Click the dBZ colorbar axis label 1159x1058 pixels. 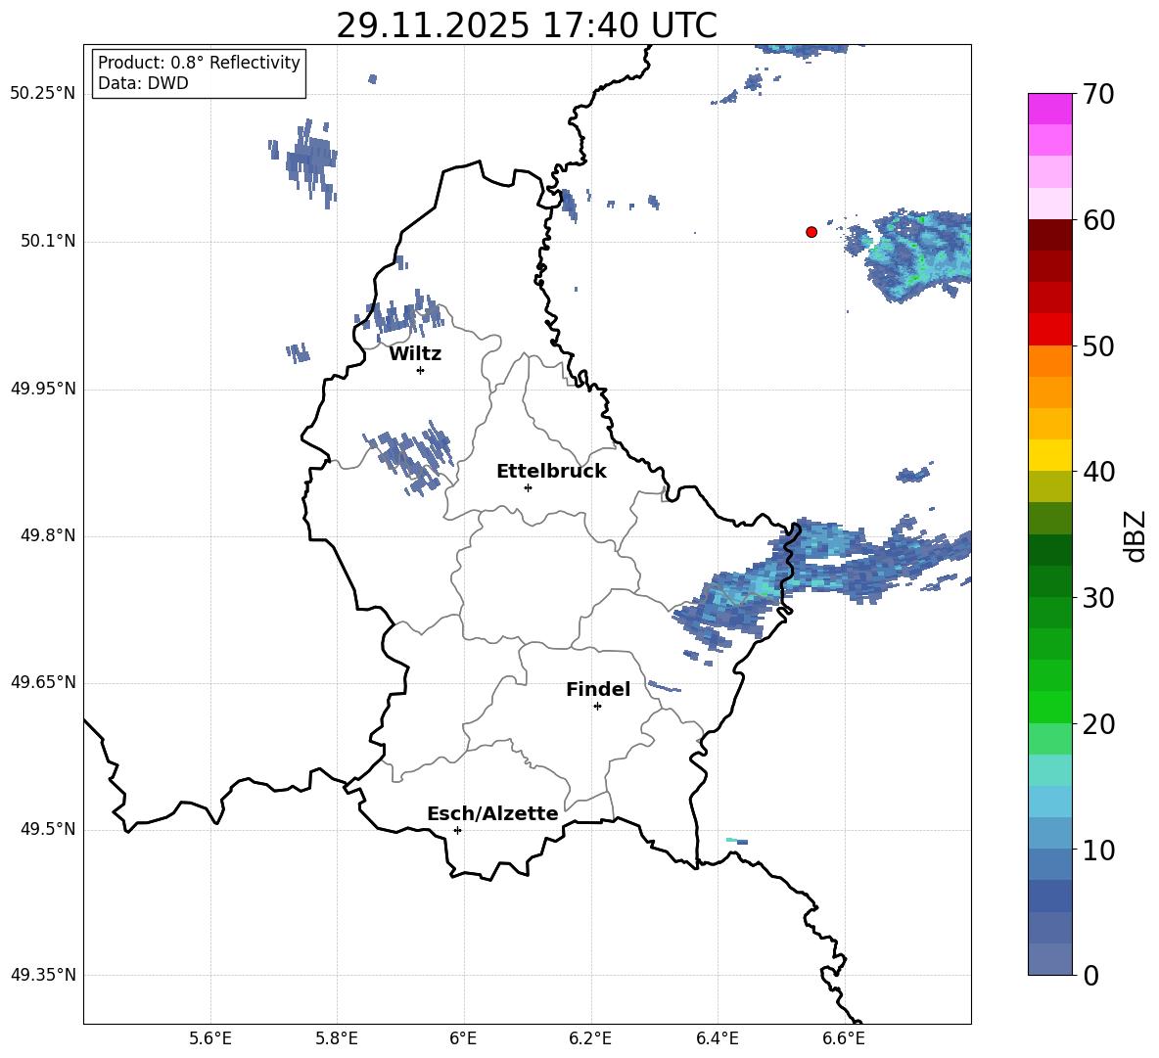click(1136, 535)
